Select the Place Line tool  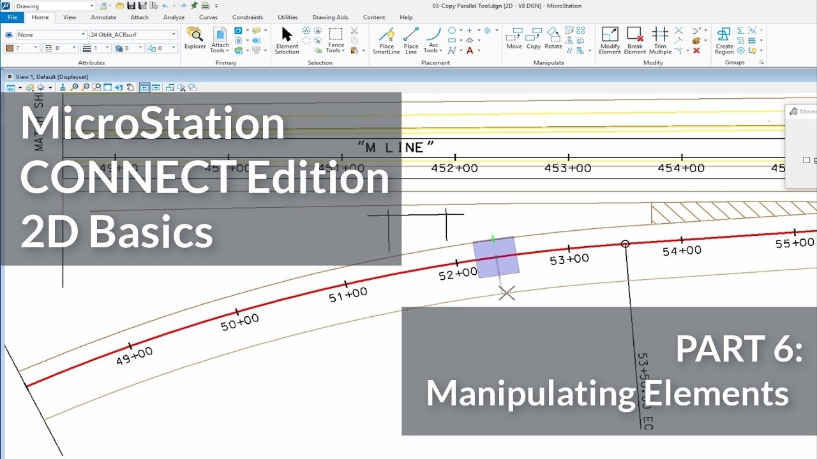click(411, 40)
